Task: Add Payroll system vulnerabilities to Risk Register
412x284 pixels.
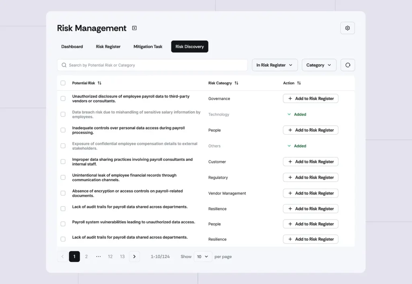Action: pos(310,224)
